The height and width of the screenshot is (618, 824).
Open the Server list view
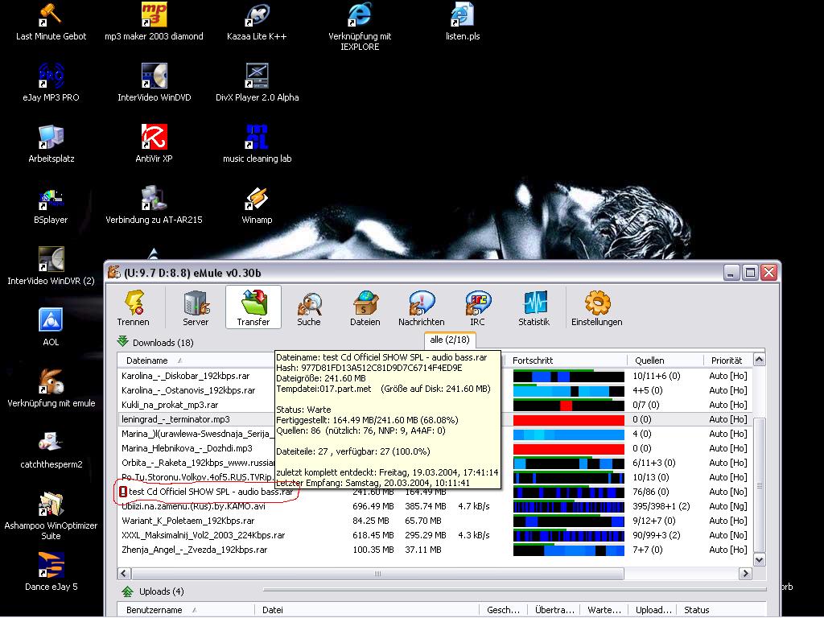coord(196,307)
